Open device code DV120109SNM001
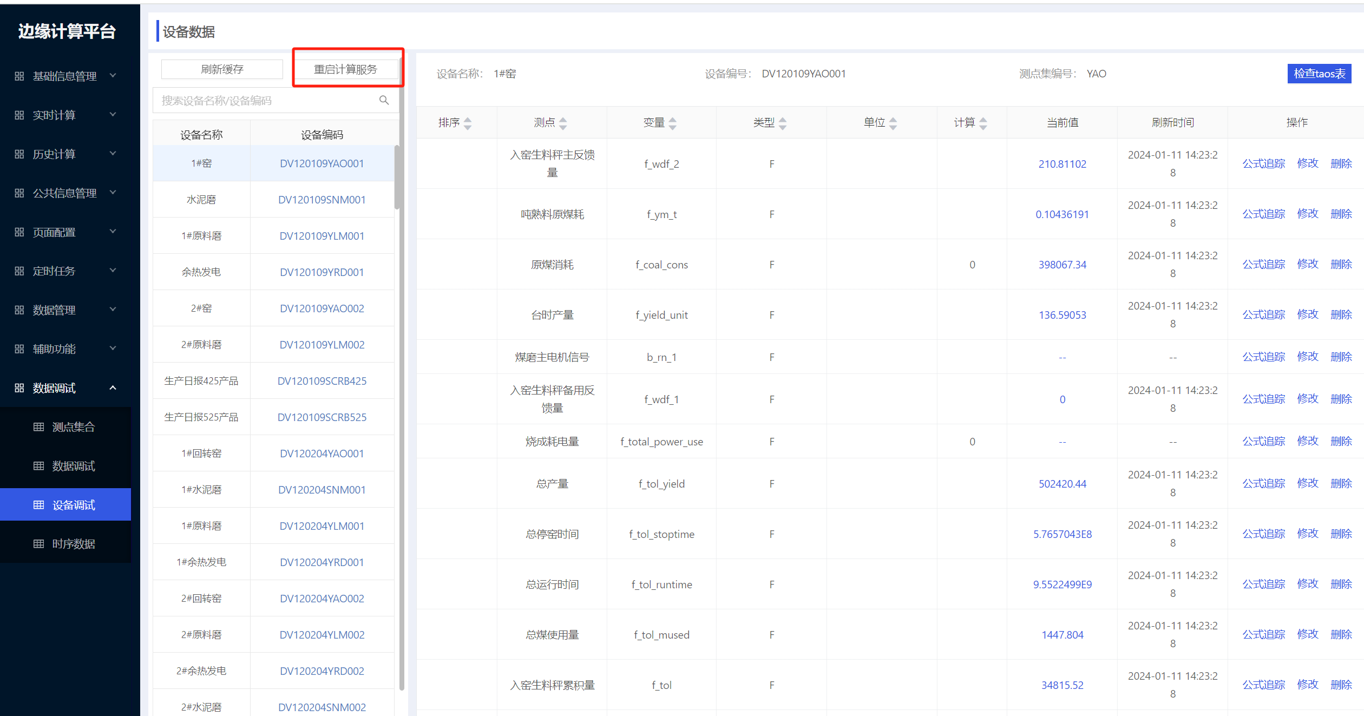This screenshot has width=1364, height=716. pyautogui.click(x=322, y=200)
